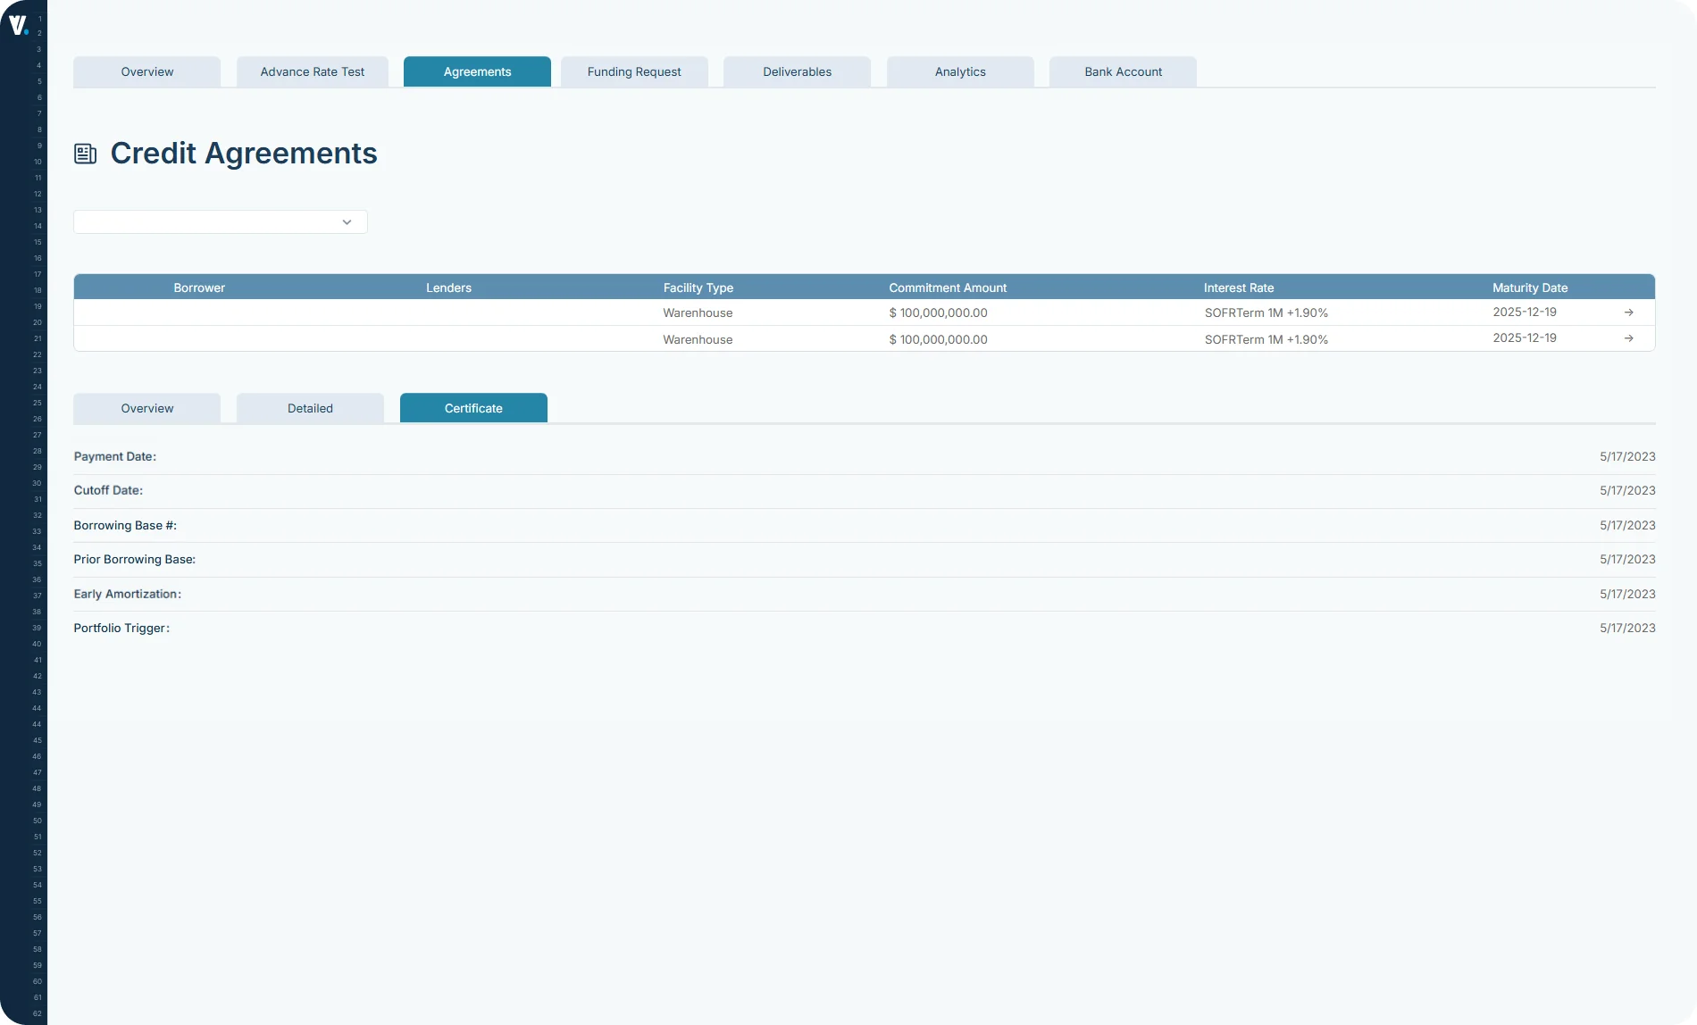1697x1025 pixels.
Task: Click the Portfolio Trigger row
Action: tap(121, 628)
